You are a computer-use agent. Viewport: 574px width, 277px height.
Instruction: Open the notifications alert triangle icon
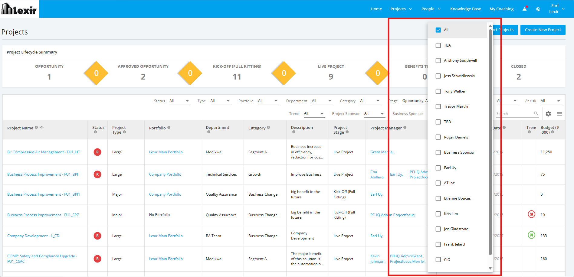pos(525,9)
